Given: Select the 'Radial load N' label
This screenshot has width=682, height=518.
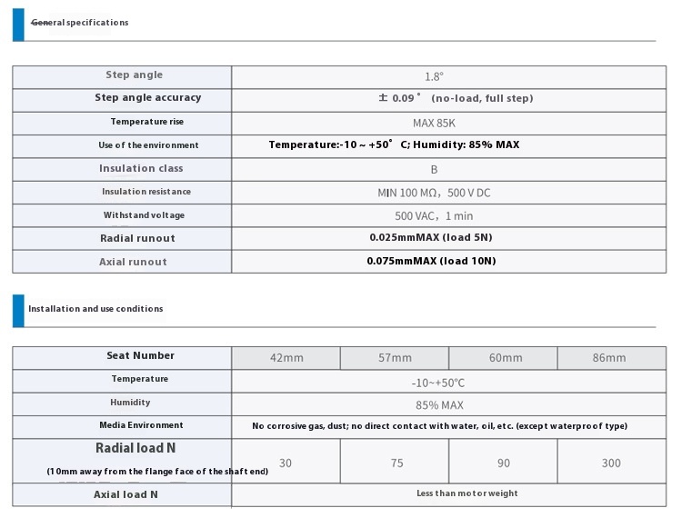Looking at the screenshot, I should 135,448.
